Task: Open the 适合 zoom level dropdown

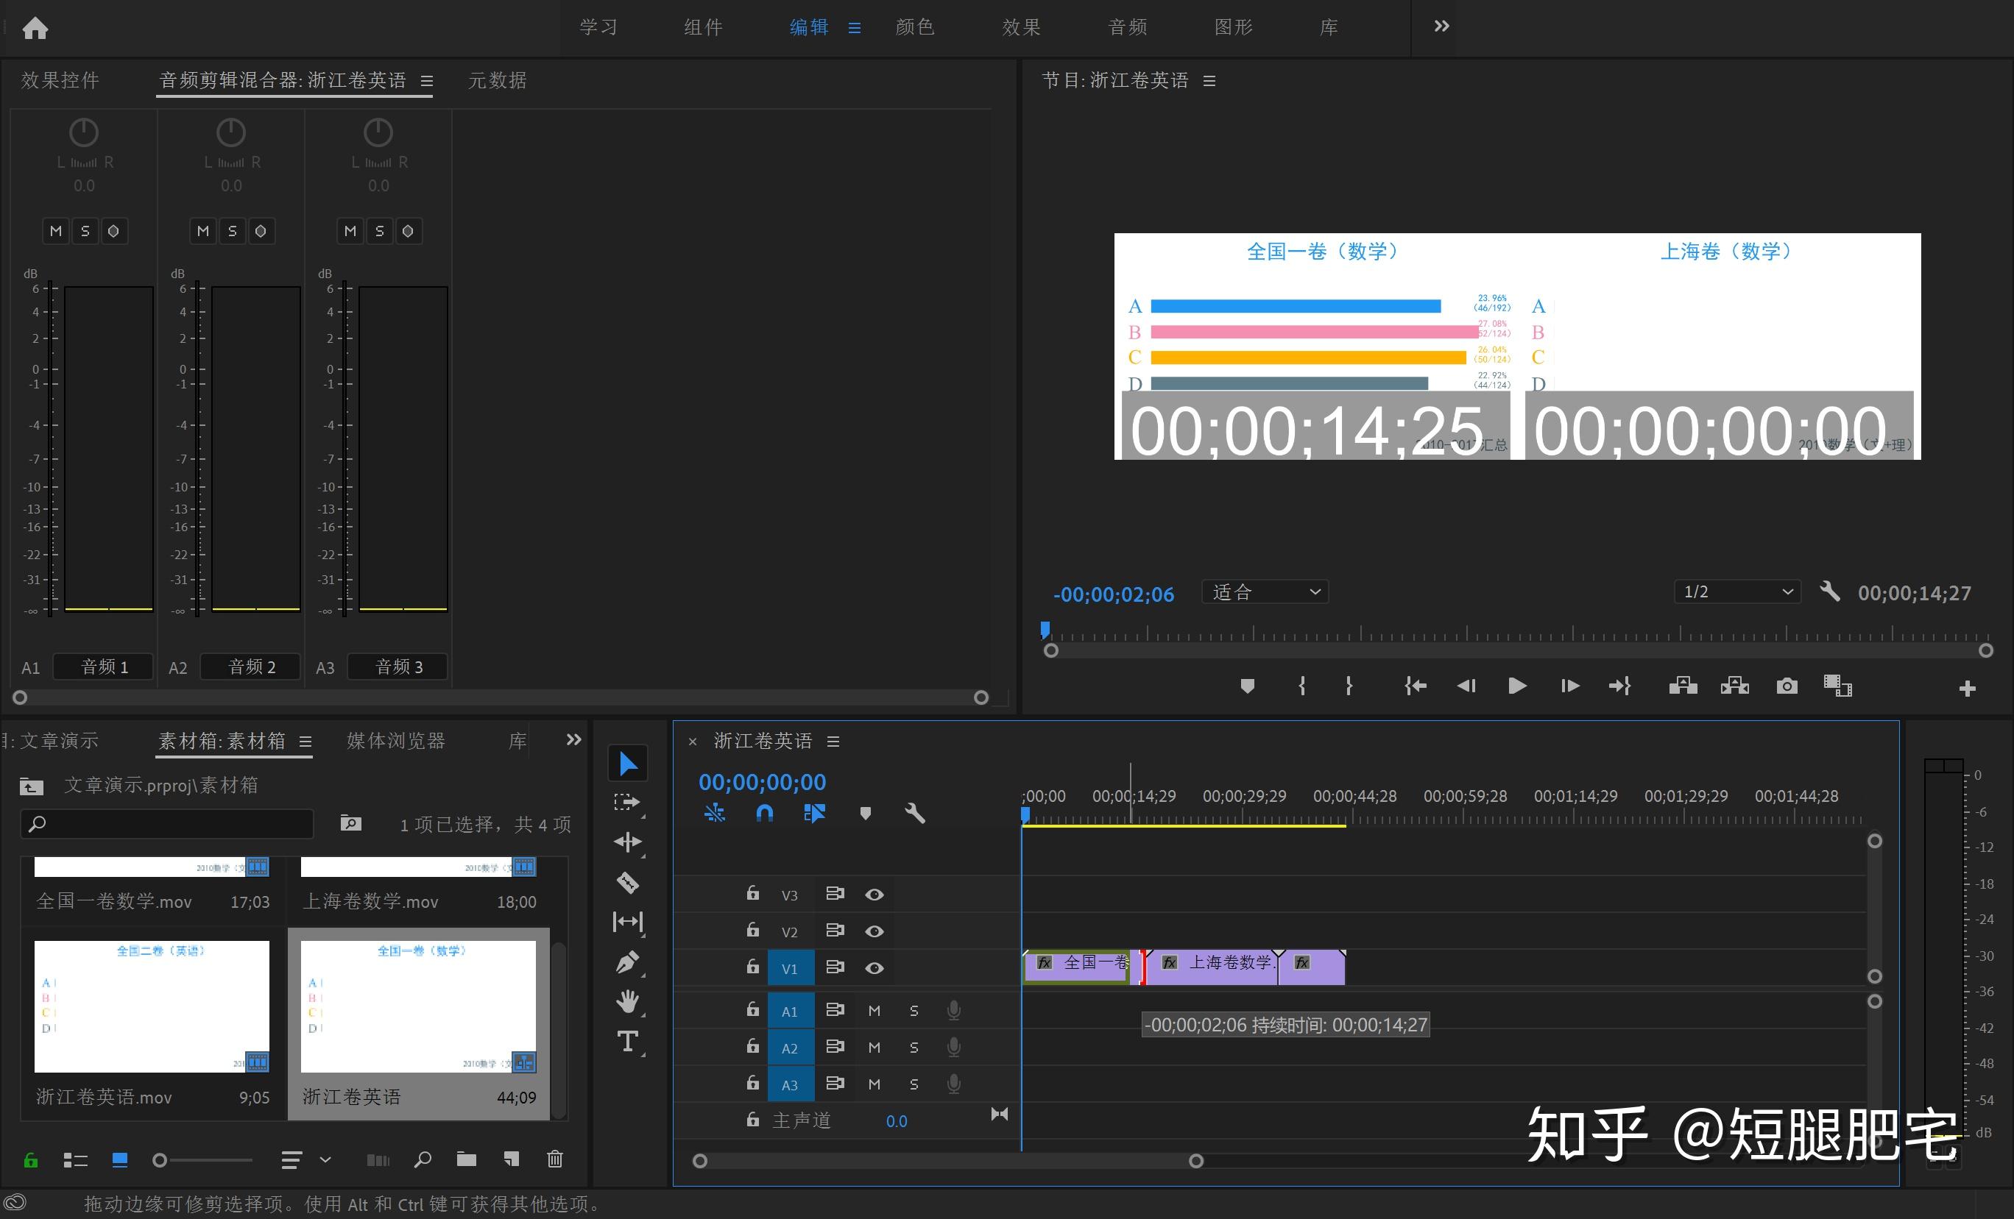Action: pos(1264,591)
